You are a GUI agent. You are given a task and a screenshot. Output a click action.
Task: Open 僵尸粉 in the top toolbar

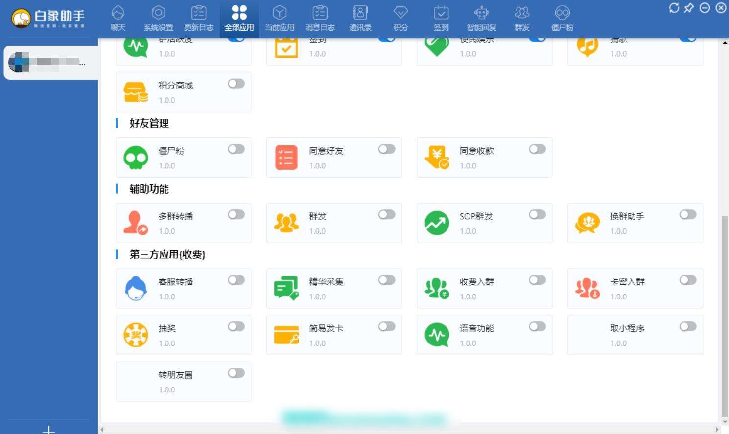click(x=563, y=19)
